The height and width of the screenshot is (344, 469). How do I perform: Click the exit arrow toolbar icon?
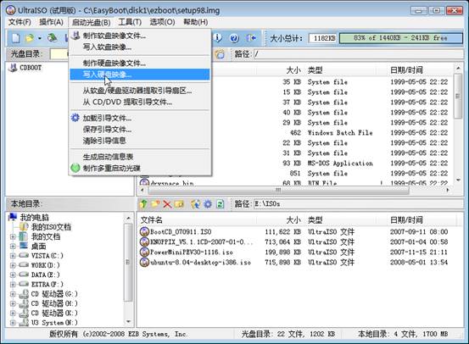point(251,38)
